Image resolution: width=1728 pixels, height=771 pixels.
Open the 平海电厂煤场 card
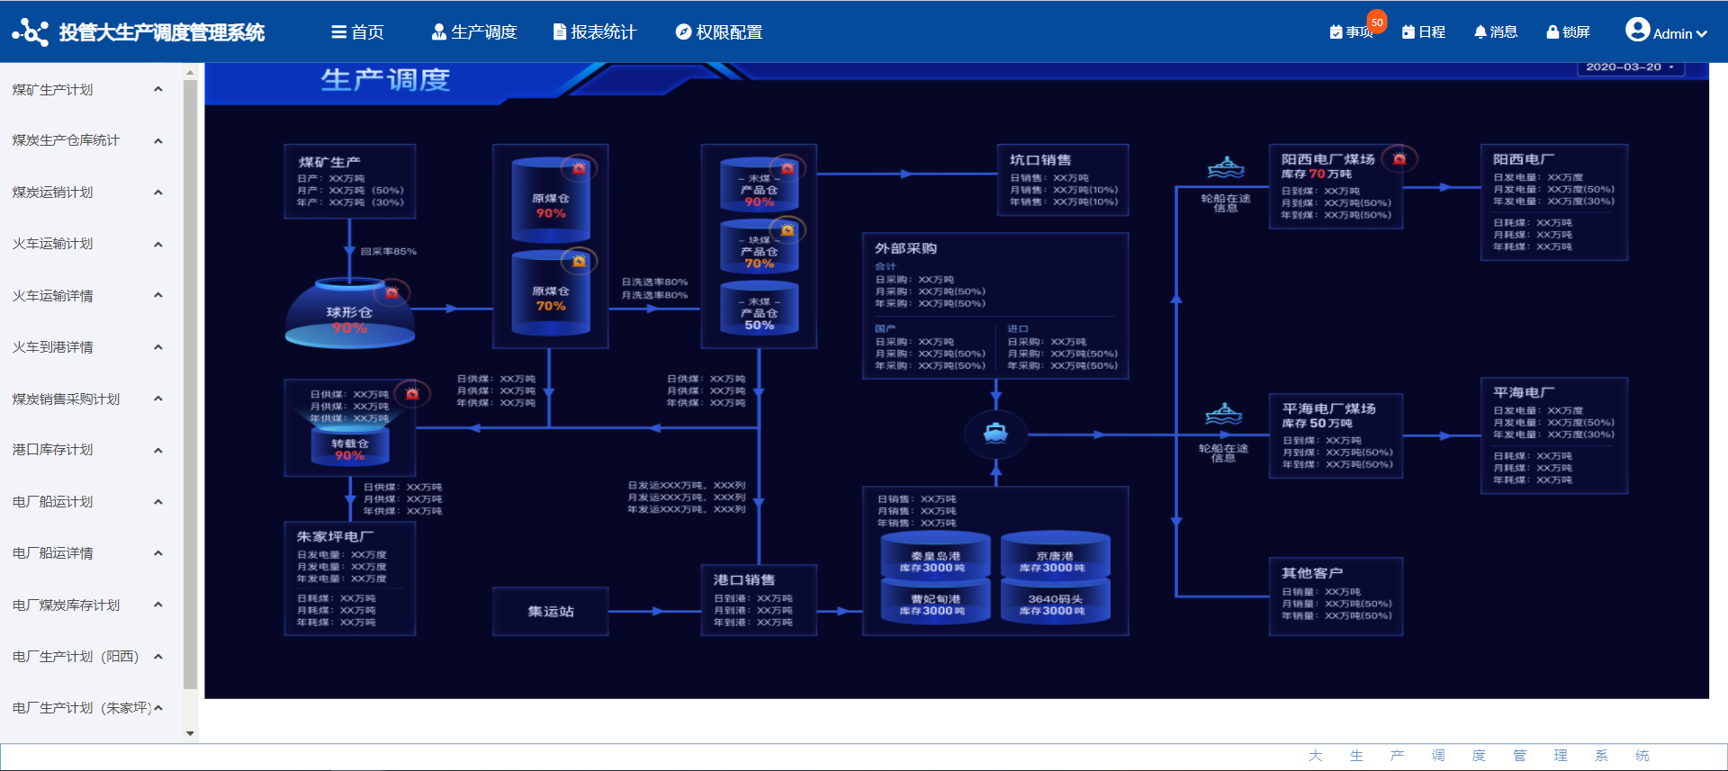point(1336,435)
